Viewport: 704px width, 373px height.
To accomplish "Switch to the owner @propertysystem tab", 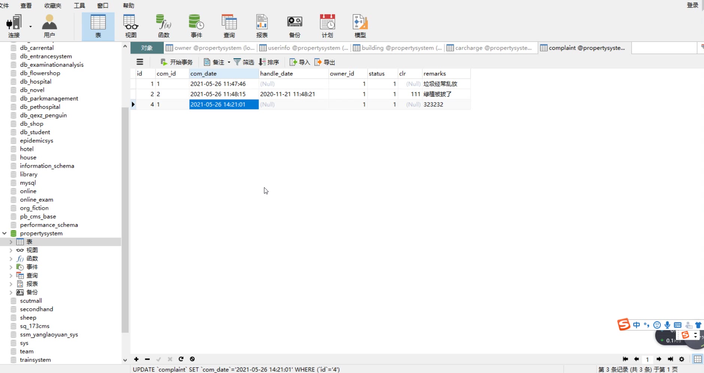I will pyautogui.click(x=210, y=48).
